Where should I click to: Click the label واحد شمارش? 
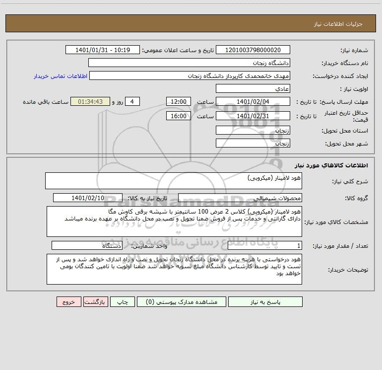(149, 246)
